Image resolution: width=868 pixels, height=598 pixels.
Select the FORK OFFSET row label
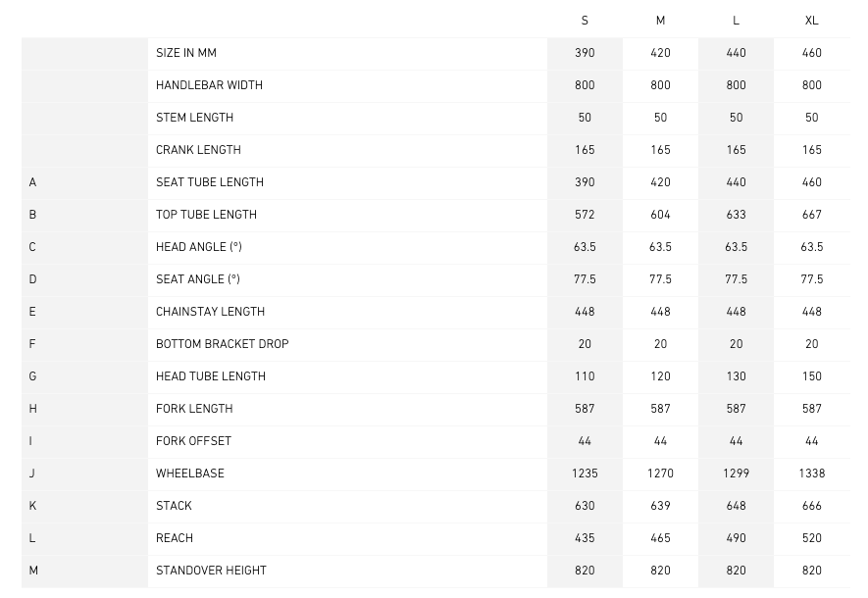pyautogui.click(x=193, y=441)
